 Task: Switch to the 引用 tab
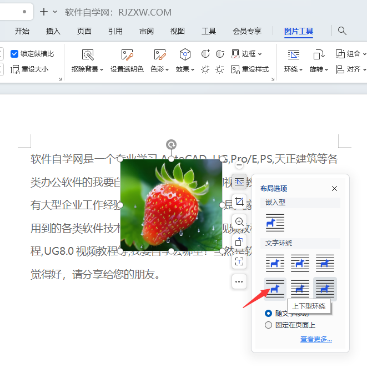point(115,31)
